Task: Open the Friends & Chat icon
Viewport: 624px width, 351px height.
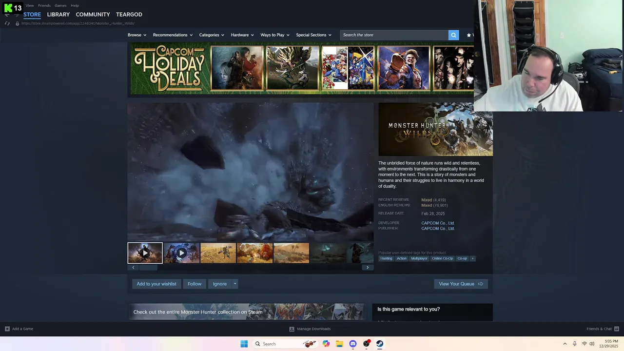Action: pyautogui.click(x=617, y=329)
